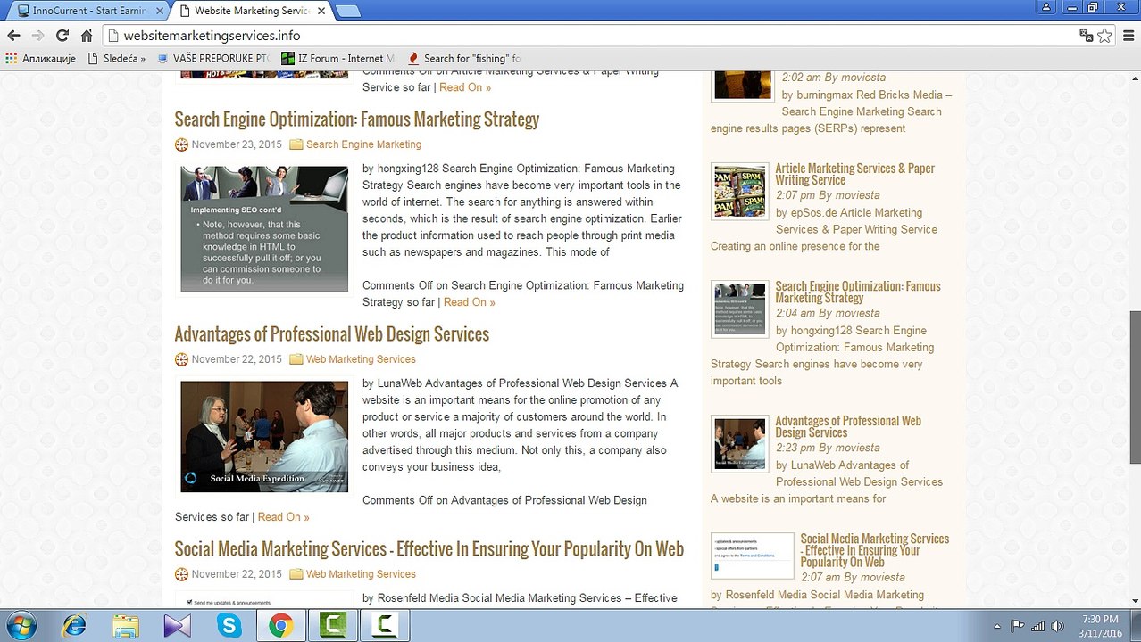This screenshot has width=1141, height=642.
Task: Click Read On link for Search Engine Optimization post
Action: [x=470, y=302]
